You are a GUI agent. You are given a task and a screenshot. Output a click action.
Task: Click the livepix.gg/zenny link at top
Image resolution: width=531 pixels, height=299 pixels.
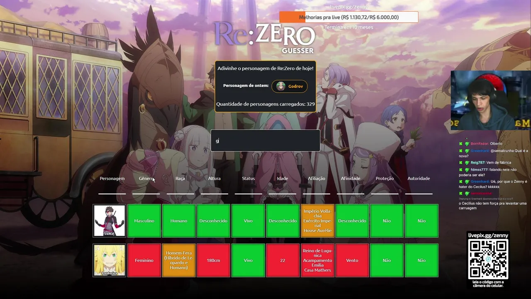[x=349, y=7]
